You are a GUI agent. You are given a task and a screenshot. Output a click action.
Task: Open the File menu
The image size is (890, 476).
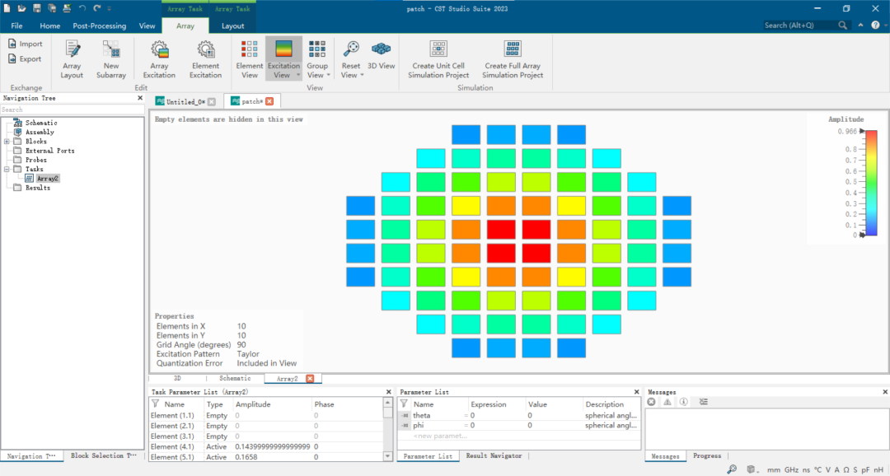[x=17, y=26]
